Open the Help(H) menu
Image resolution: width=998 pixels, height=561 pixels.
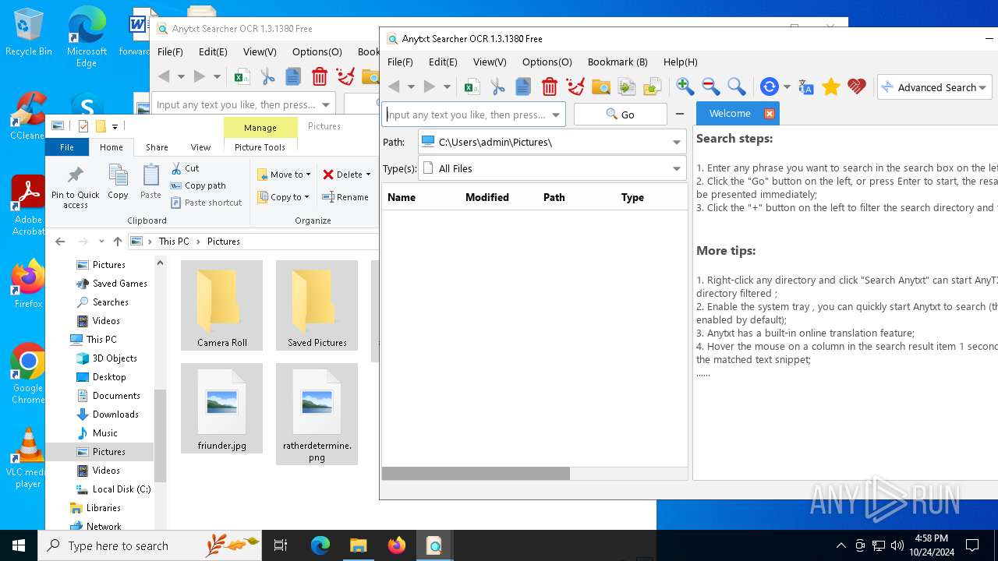pos(680,62)
